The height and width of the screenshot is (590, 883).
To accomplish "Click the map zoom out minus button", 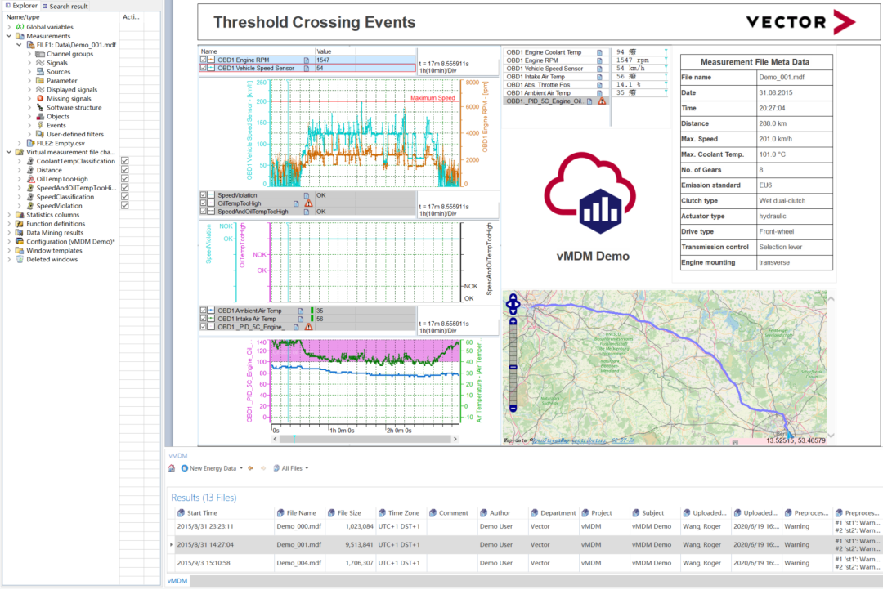I will 513,408.
